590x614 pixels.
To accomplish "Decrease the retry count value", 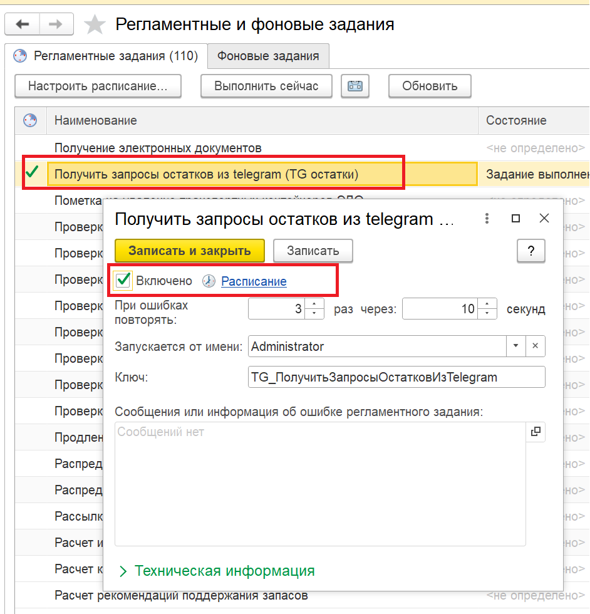I will point(314,314).
